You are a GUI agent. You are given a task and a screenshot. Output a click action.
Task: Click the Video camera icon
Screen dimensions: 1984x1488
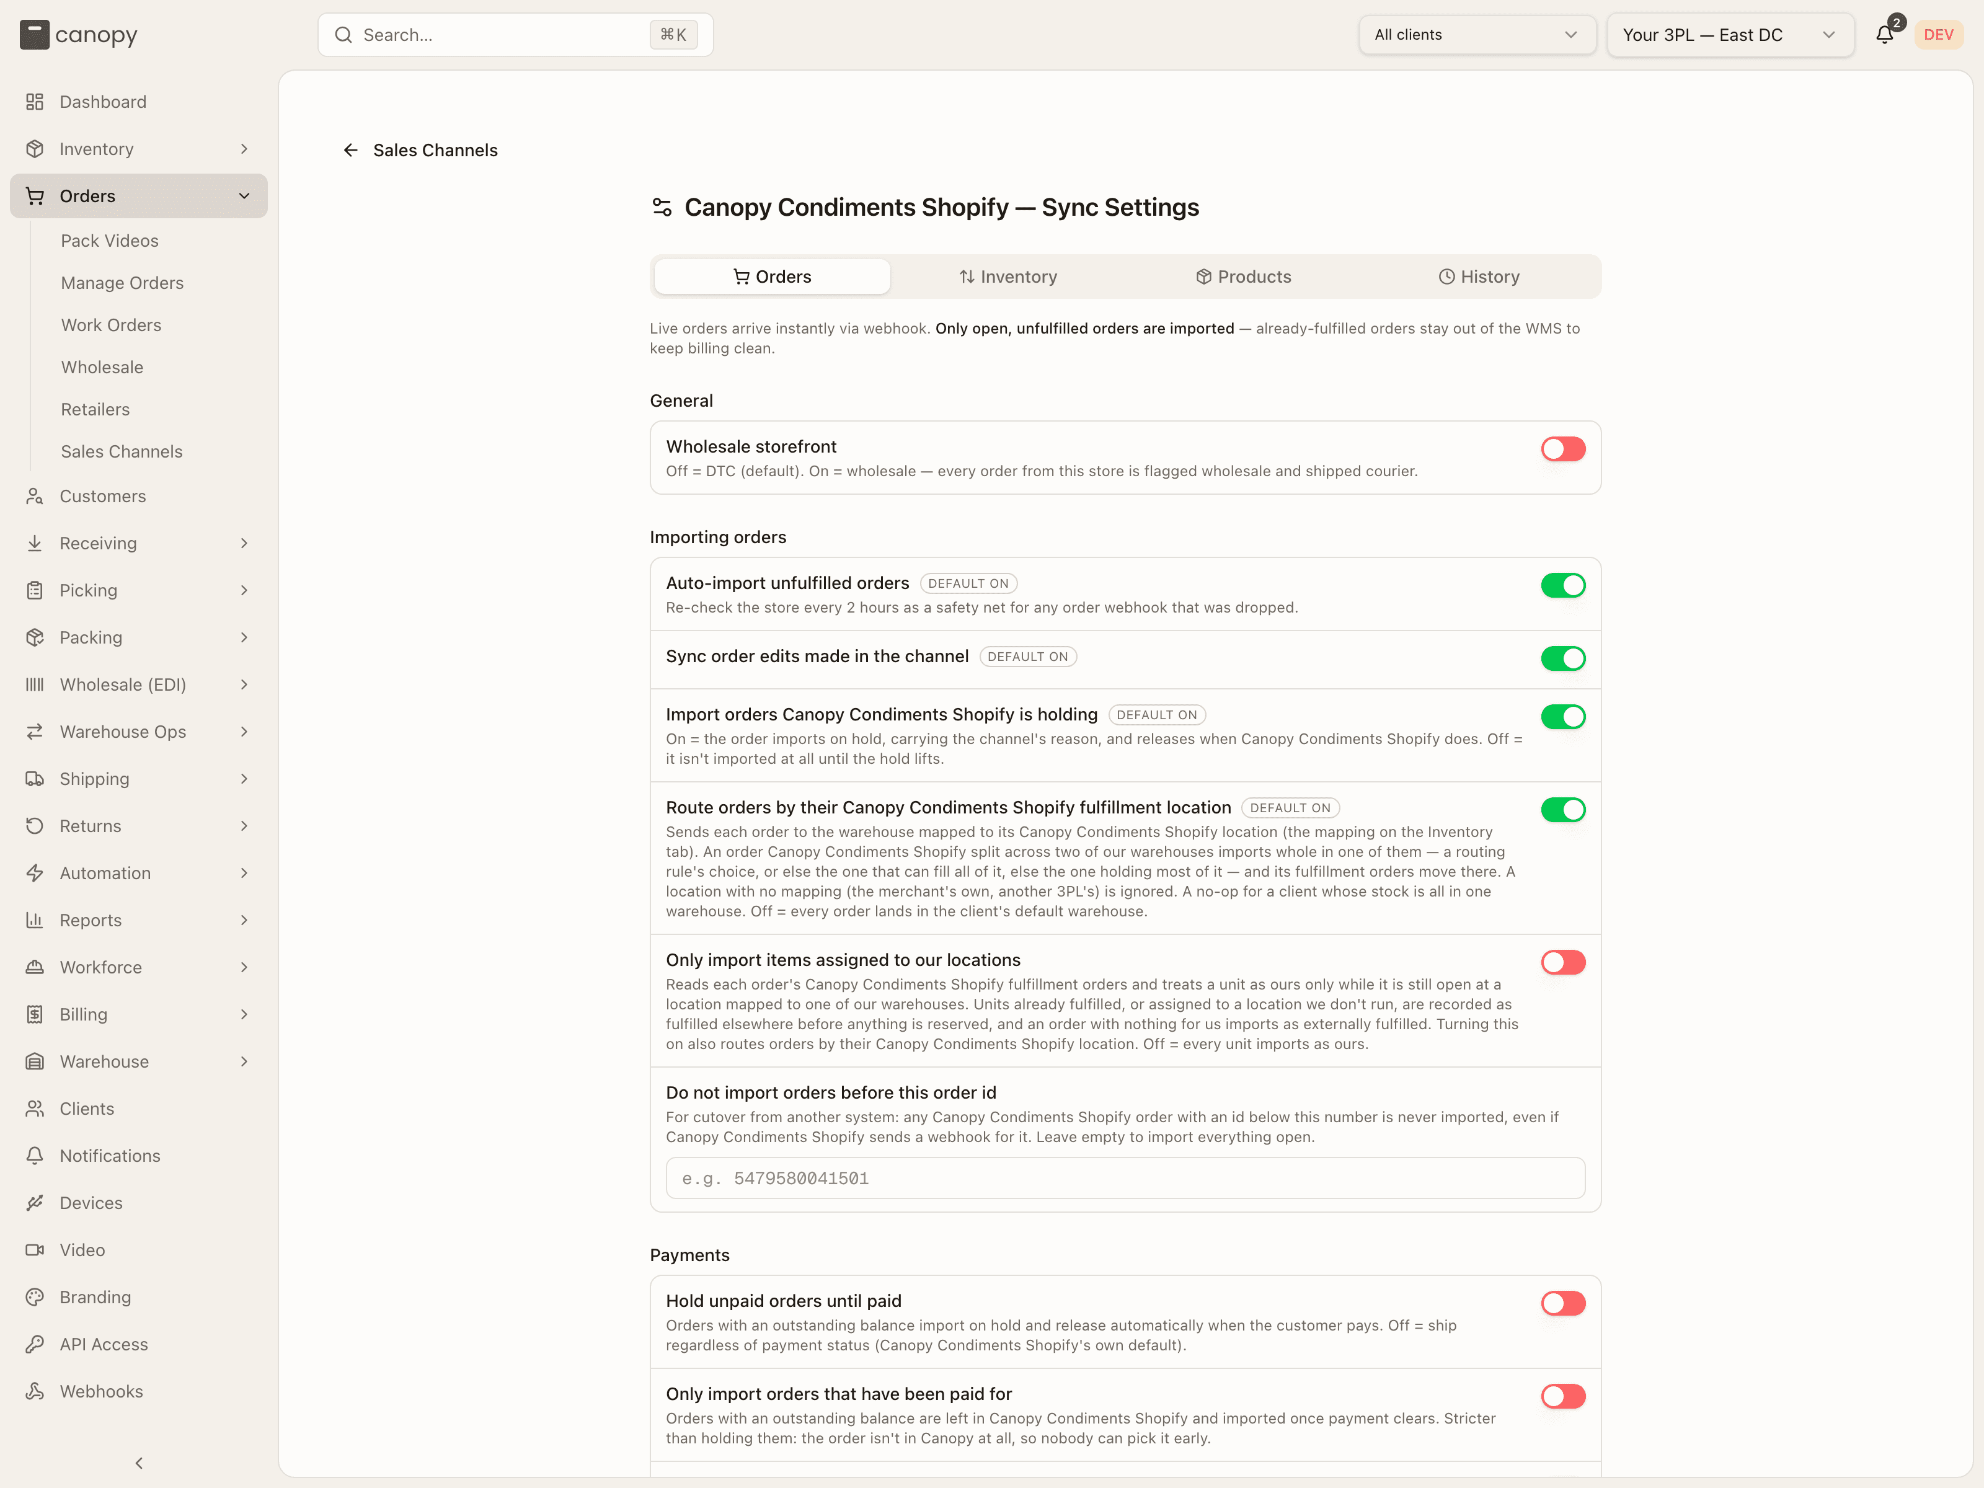35,1249
